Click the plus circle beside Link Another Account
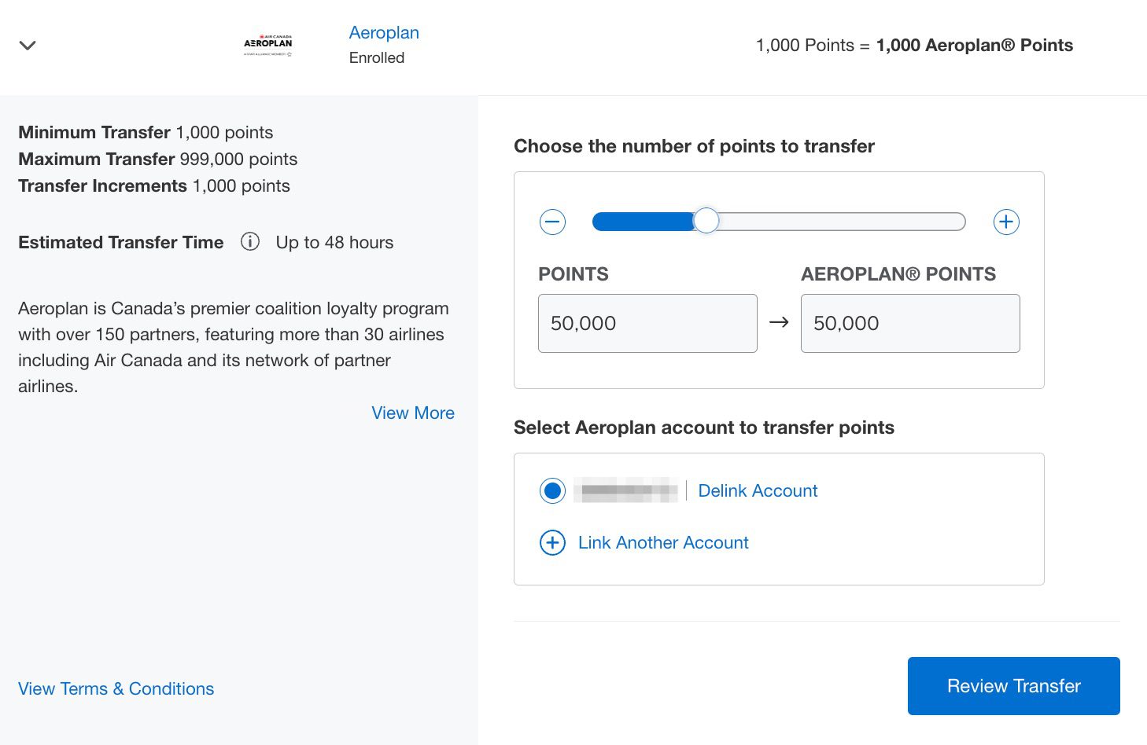Image resolution: width=1147 pixels, height=745 pixels. click(x=552, y=542)
